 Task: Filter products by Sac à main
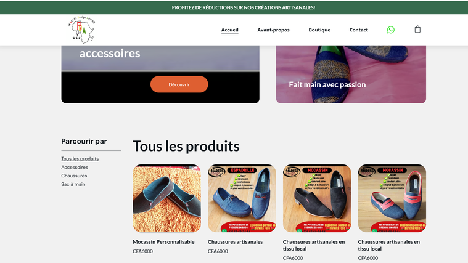(x=73, y=184)
